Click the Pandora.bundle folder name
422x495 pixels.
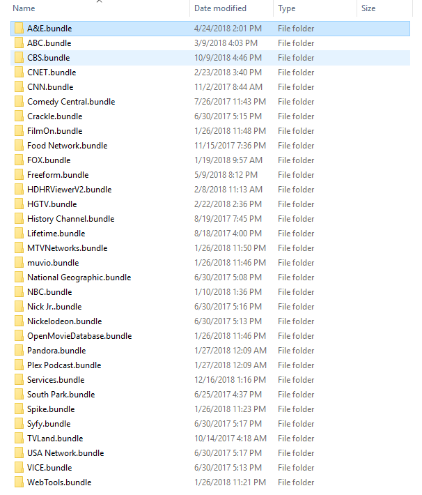coord(56,351)
